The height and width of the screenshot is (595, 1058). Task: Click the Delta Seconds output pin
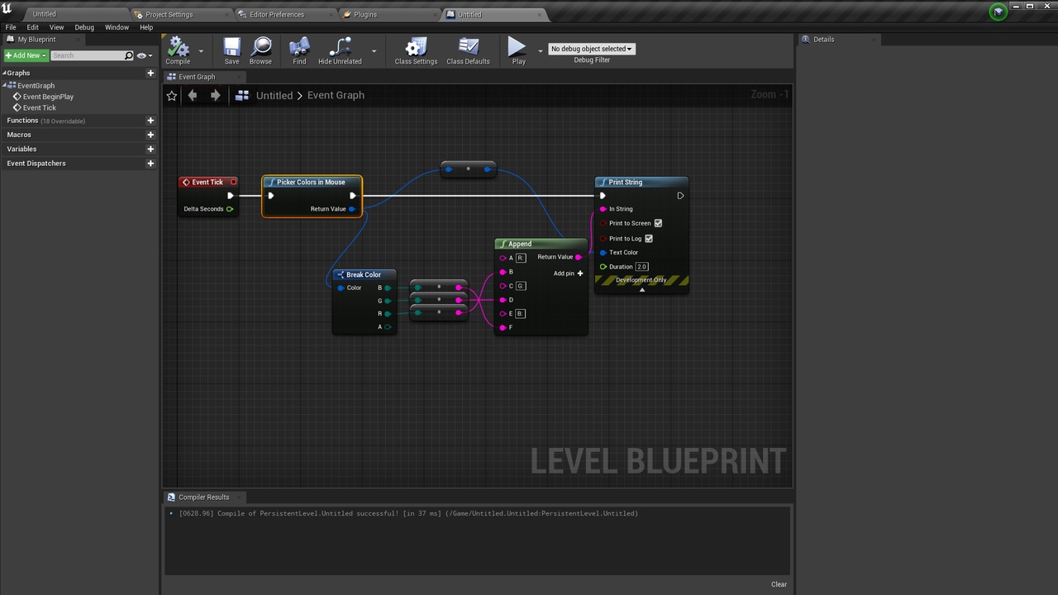click(x=230, y=209)
